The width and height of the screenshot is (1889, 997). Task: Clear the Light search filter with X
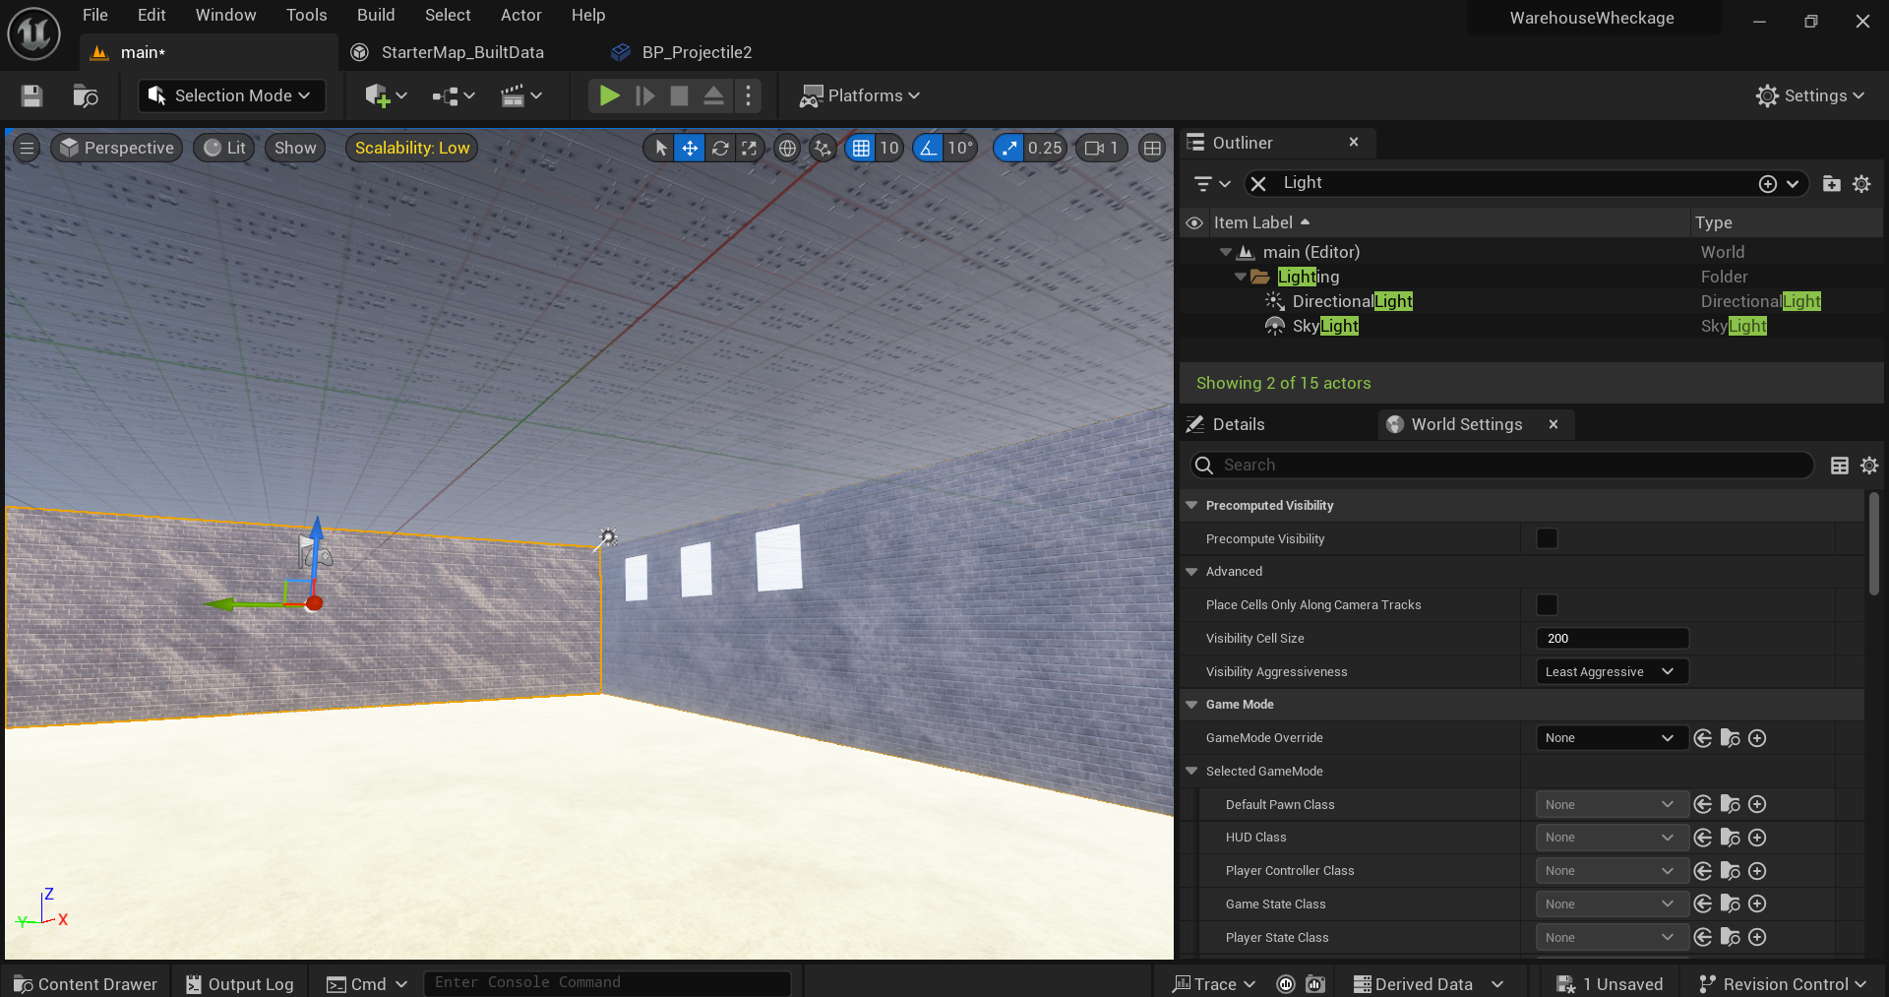(x=1258, y=183)
